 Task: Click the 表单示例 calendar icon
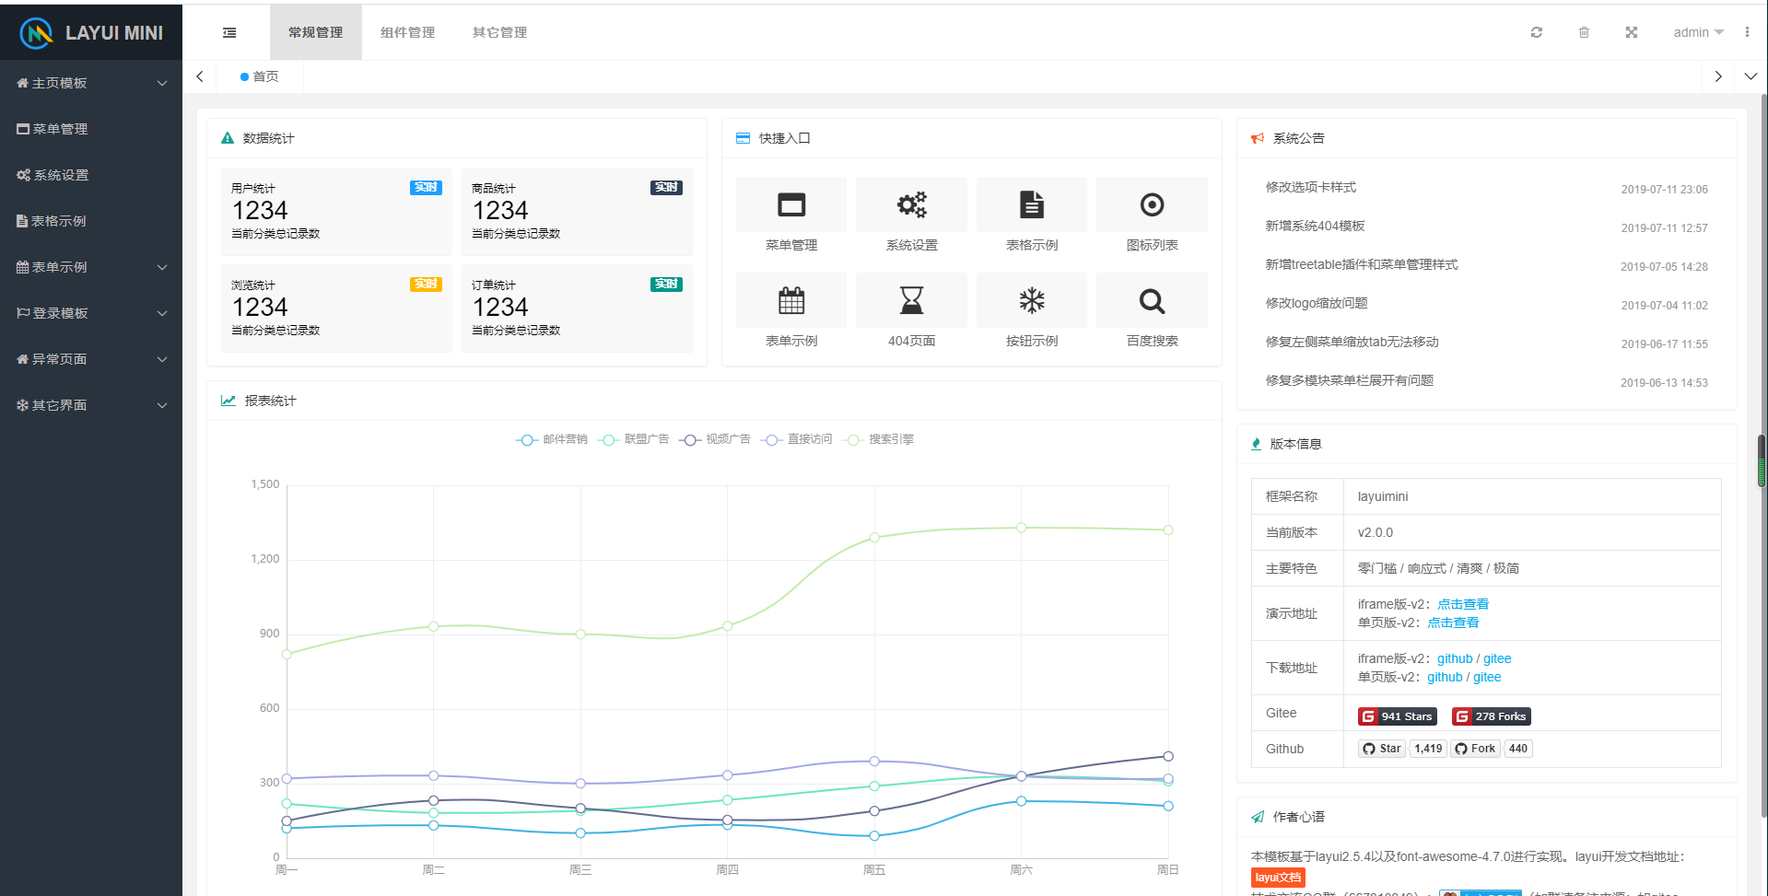pos(790,300)
